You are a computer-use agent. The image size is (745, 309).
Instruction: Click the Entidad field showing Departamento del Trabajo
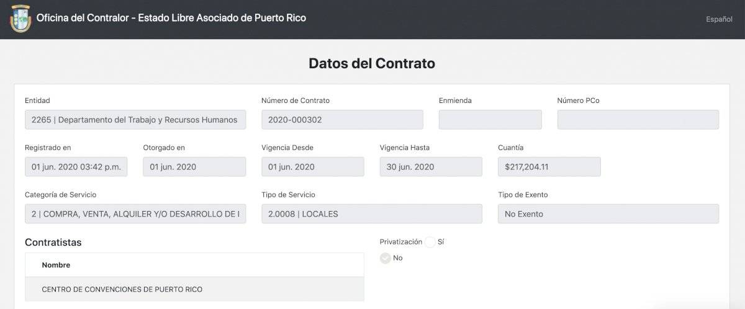click(135, 120)
